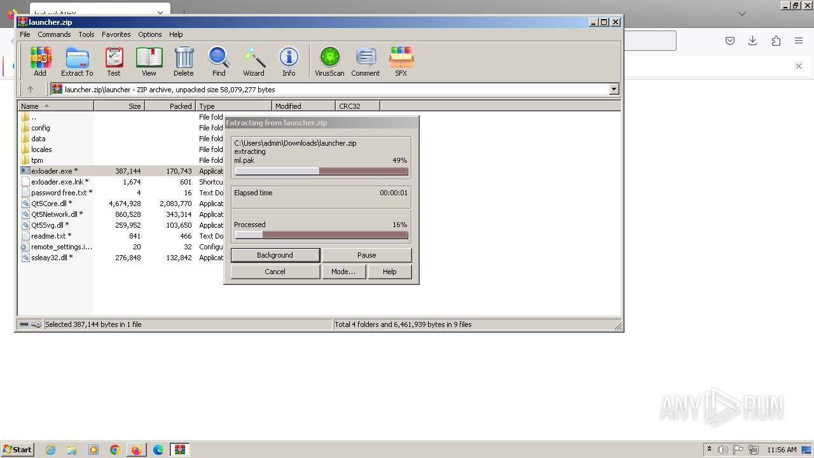The width and height of the screenshot is (814, 458).
Task: Click the Add toolbar icon
Action: point(40,62)
